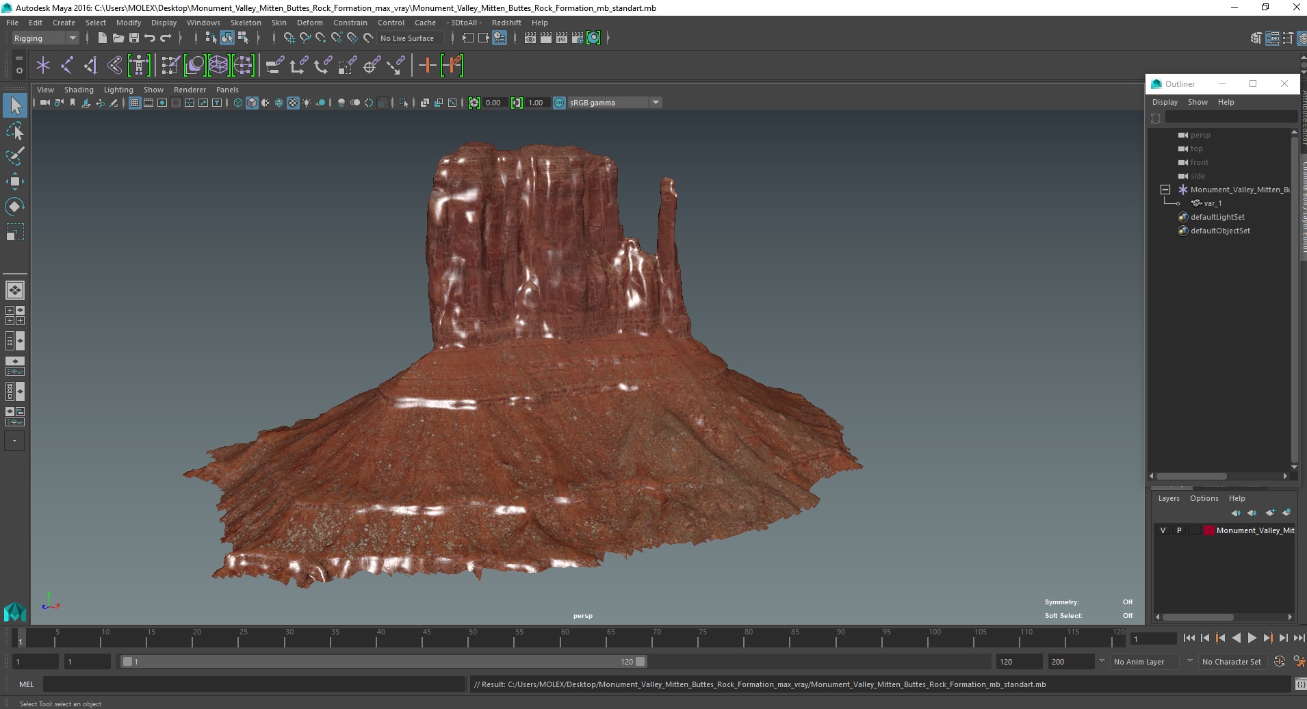Open Render Settings icon
Viewport: 1307px width, 709px height.
point(578,38)
